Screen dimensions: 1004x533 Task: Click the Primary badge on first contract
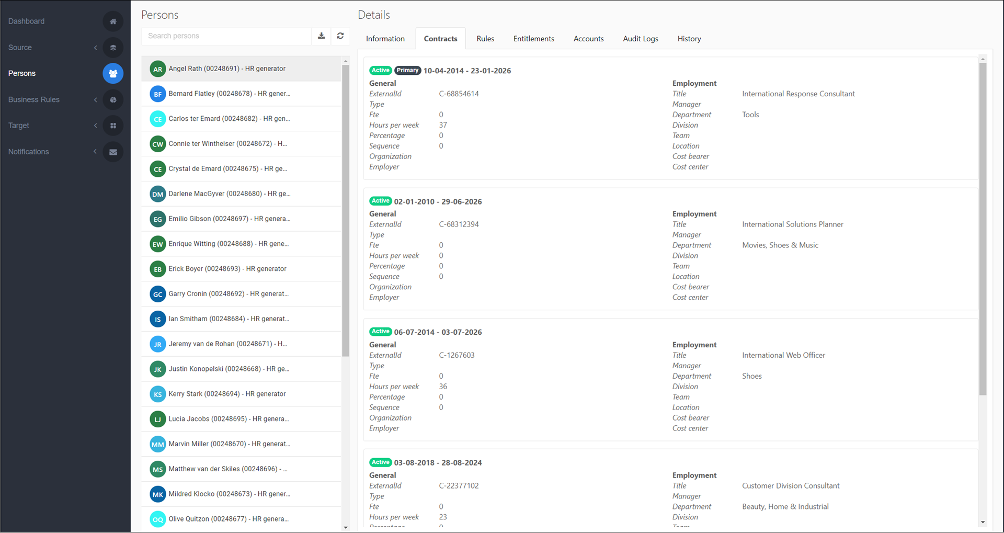click(x=407, y=71)
